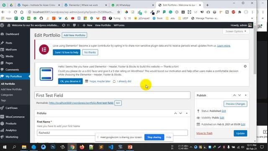The width and height of the screenshot is (268, 151).
Task: Open WooCommerce menu item
Action: click(15, 117)
